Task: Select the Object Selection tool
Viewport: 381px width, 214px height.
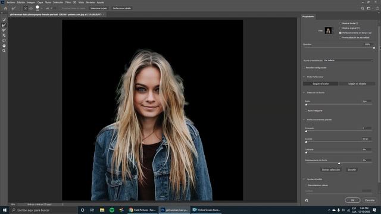Action: 4,36
